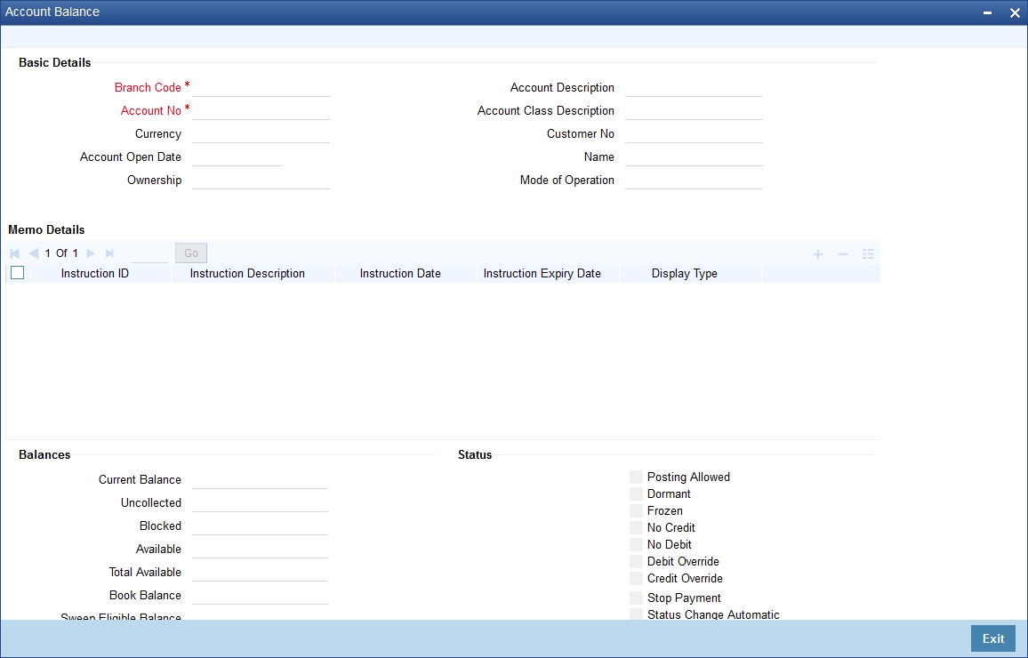The width and height of the screenshot is (1028, 658).
Task: Click the add row plus icon
Action: [x=817, y=253]
